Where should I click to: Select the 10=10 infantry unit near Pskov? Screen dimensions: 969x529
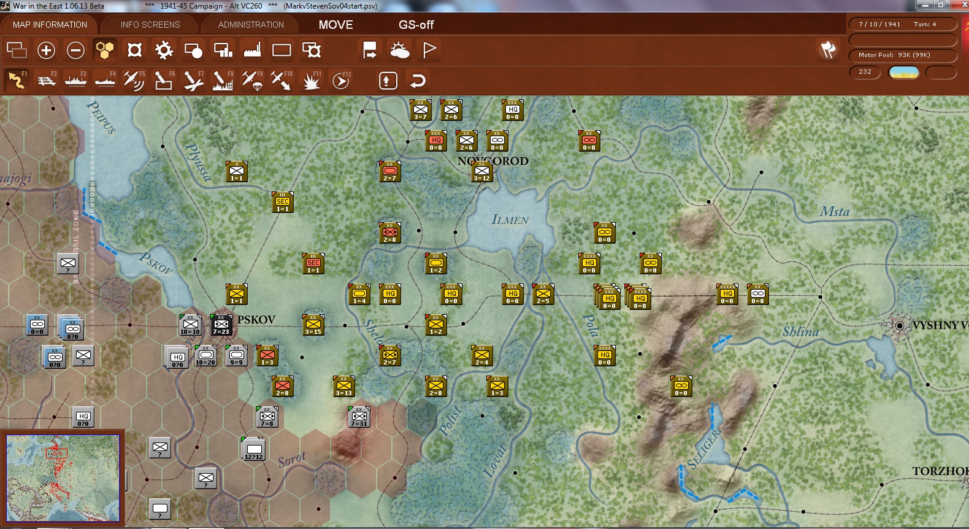click(x=190, y=325)
